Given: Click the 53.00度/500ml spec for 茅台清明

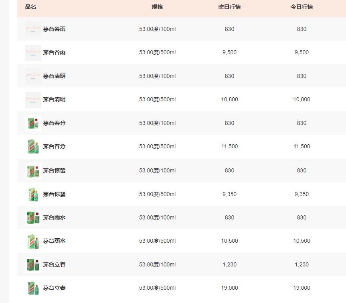Looking at the screenshot, I should click(157, 100).
